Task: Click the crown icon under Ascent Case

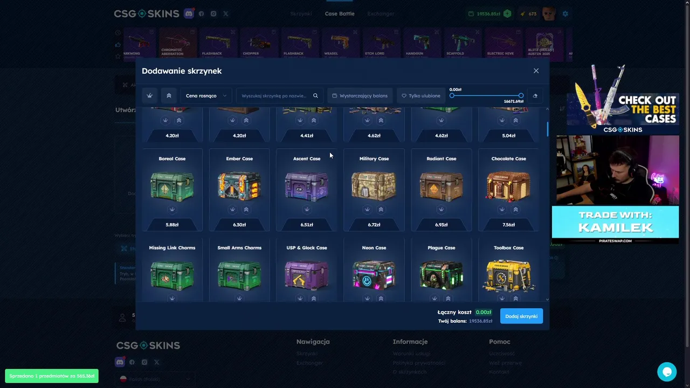Action: click(x=307, y=209)
